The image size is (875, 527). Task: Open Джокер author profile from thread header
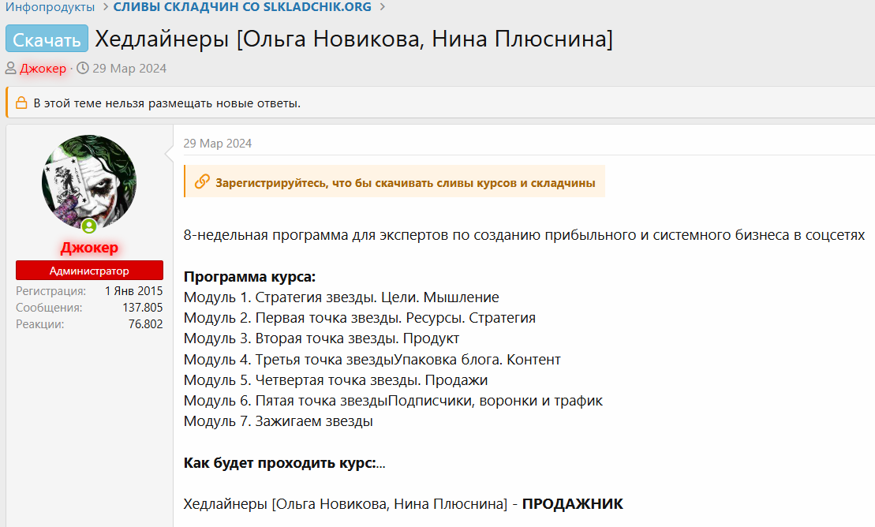(45, 68)
